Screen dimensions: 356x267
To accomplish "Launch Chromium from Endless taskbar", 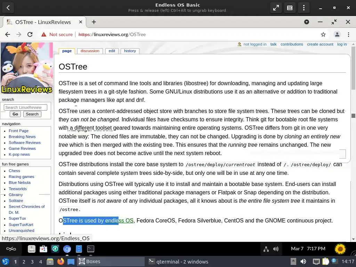I will click(67, 249).
